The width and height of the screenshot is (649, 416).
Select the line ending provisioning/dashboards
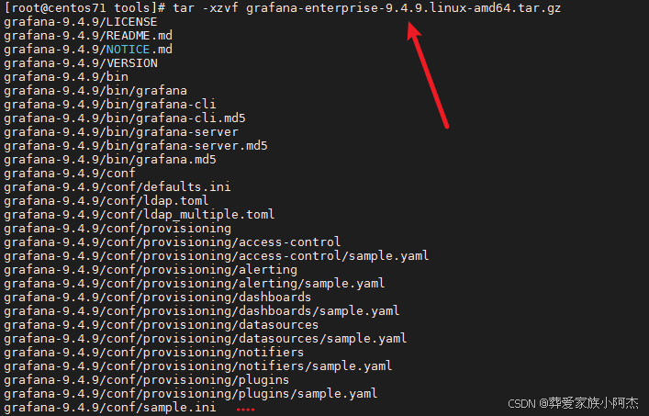(x=158, y=298)
